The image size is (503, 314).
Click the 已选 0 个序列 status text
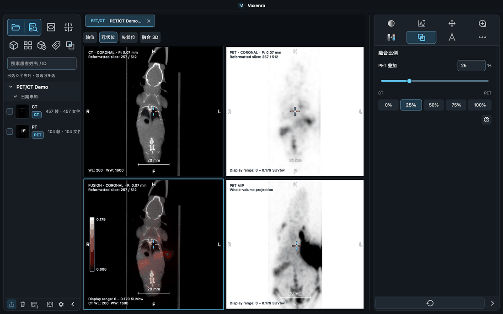click(31, 76)
